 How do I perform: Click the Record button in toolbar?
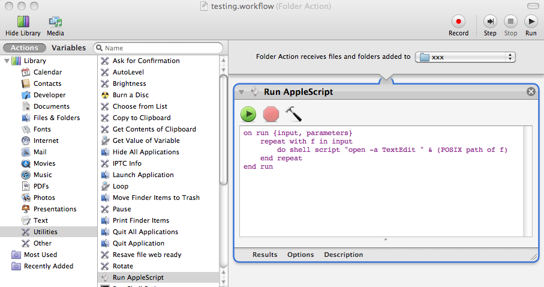click(x=458, y=22)
